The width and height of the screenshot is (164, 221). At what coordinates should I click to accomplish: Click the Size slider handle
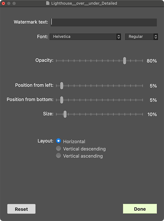pos(65,114)
